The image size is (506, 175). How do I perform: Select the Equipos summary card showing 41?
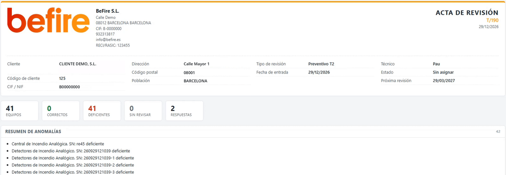point(20,111)
